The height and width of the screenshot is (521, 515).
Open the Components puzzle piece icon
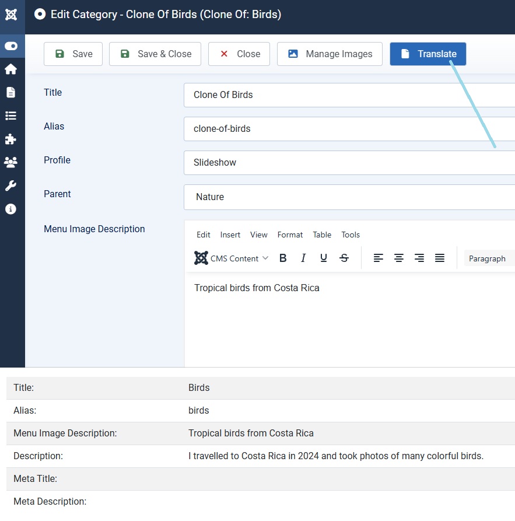(x=10, y=139)
